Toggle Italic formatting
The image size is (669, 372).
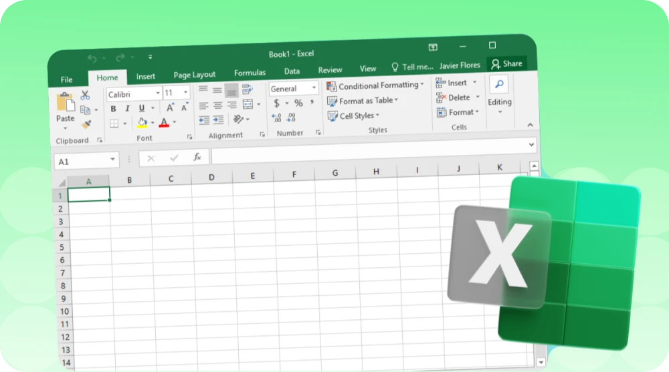click(x=127, y=109)
